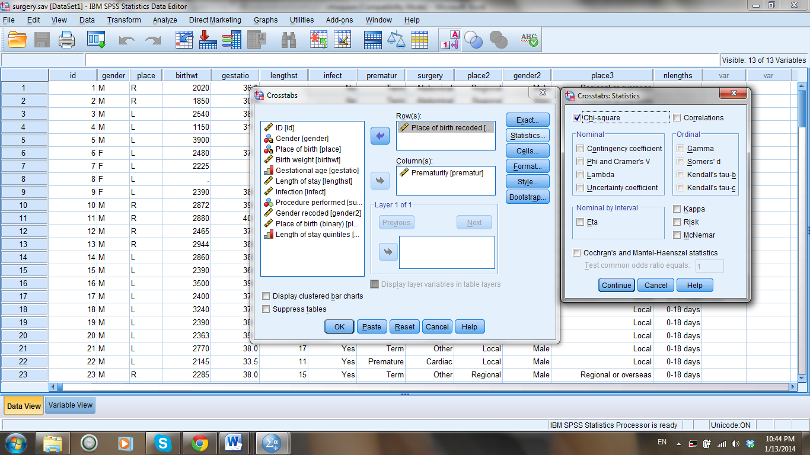Screen dimensions: 810x455
Task: Click the Show all variables icon
Action: pos(498,40)
